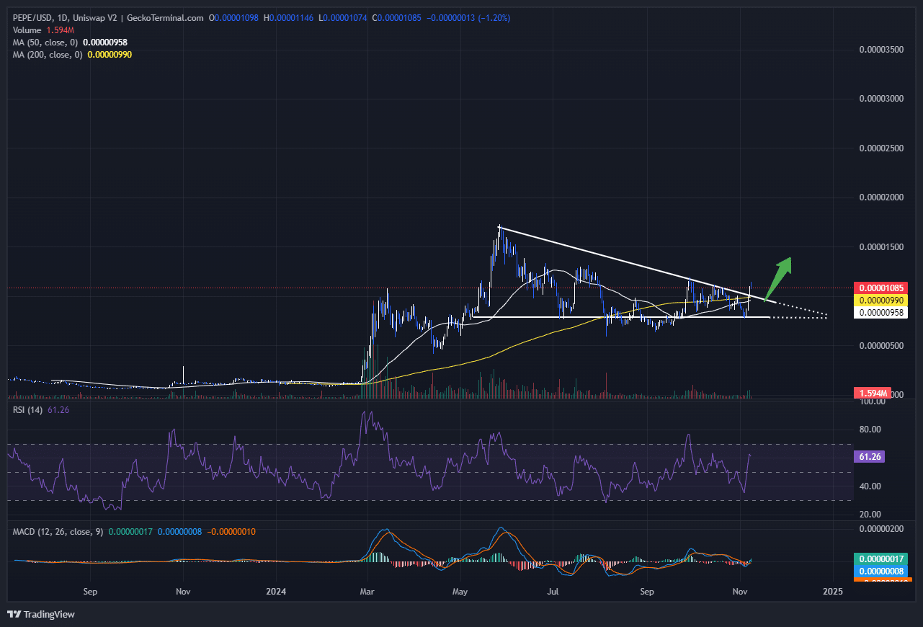The height and width of the screenshot is (627, 923).
Task: Select the low value L0.00001074
Action: [x=342, y=18]
